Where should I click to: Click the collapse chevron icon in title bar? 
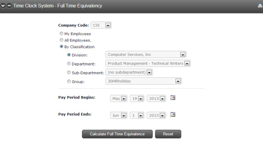tap(3, 6)
